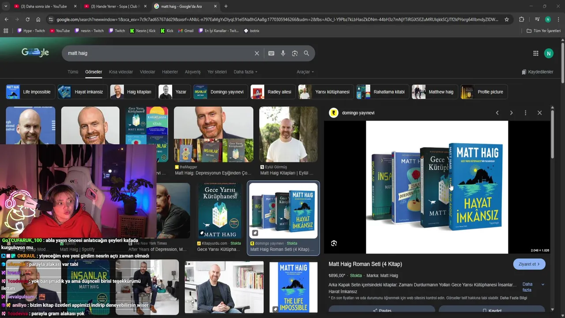Open a new browser tab

(226, 6)
